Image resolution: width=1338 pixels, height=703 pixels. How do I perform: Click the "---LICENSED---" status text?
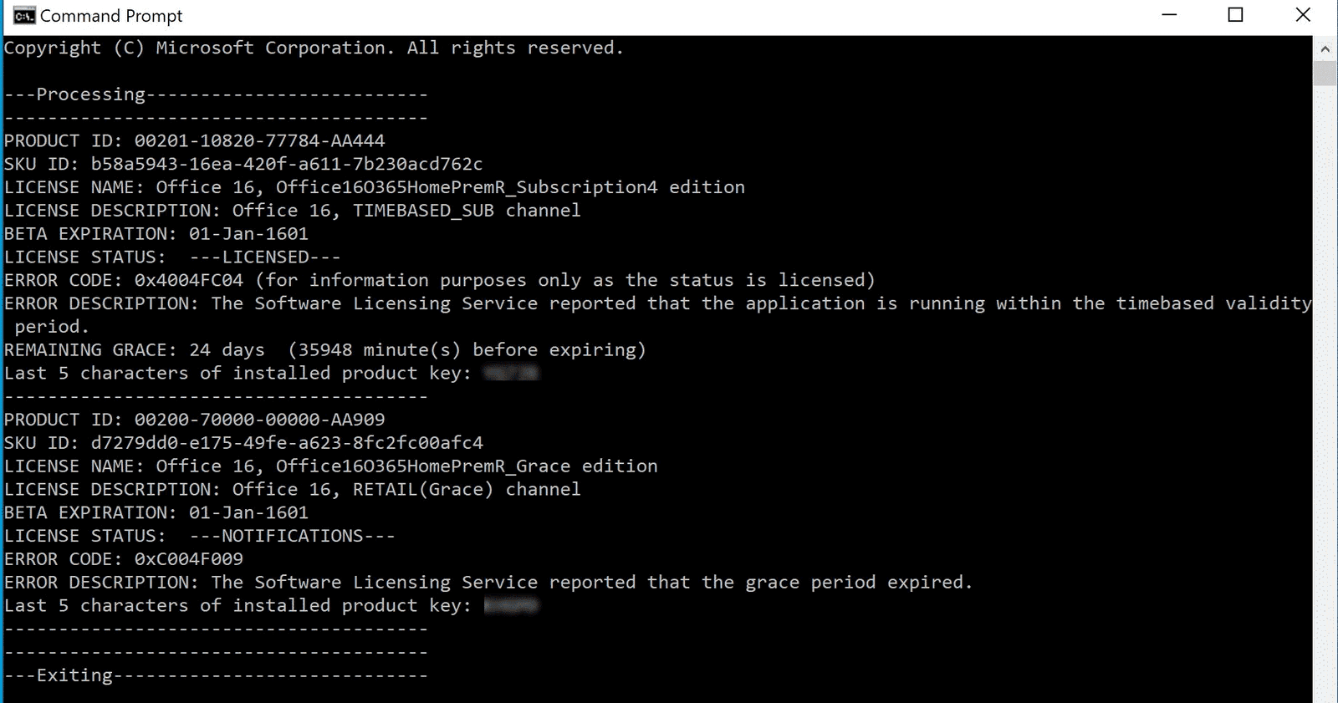[x=265, y=257]
